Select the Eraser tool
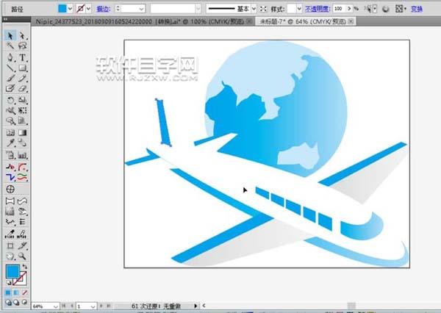The width and height of the screenshot is (441, 313). 22,89
